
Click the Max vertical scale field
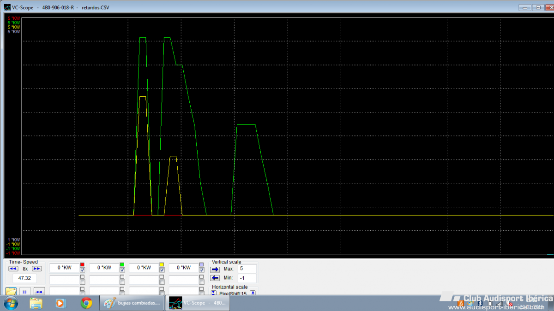(247, 269)
